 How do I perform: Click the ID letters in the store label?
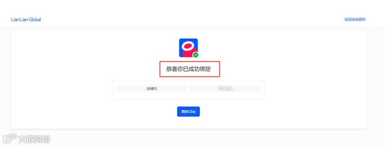pyautogui.click(x=155, y=89)
